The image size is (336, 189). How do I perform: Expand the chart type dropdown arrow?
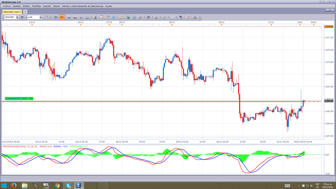(50, 17)
